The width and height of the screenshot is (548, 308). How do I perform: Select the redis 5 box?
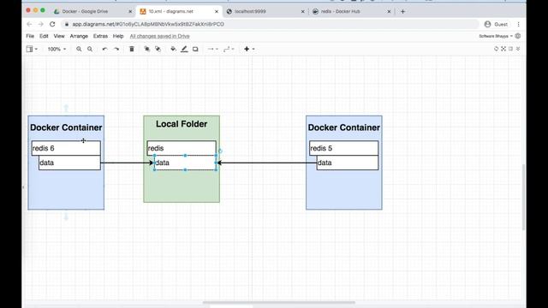click(x=344, y=148)
